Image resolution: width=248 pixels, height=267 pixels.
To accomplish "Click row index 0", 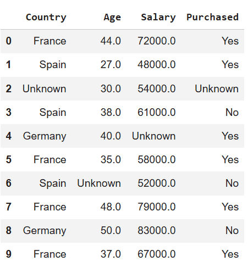I will point(9,41).
